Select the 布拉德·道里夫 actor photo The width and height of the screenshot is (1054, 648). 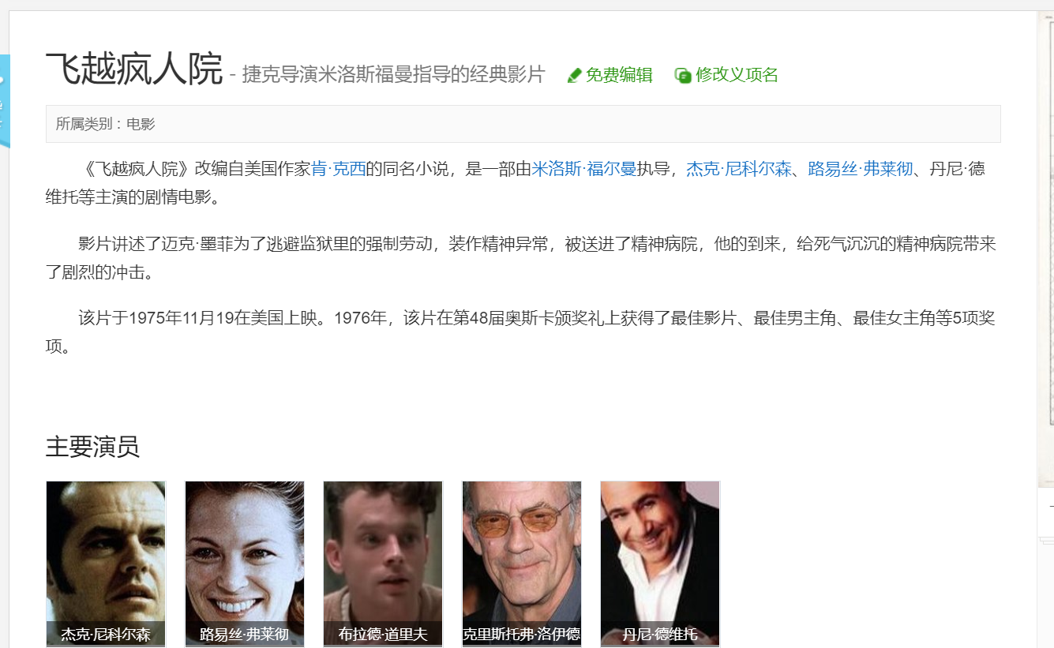point(383,564)
